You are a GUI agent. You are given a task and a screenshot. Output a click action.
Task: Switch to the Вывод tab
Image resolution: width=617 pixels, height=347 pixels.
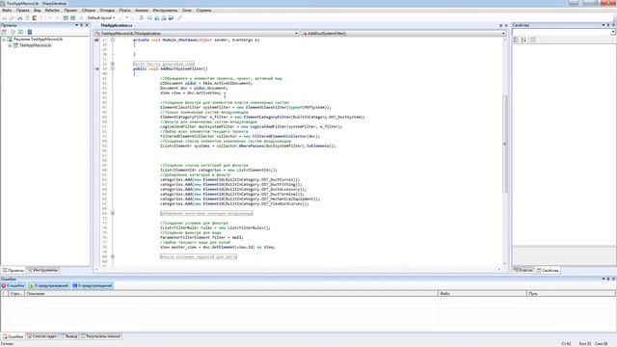[x=68, y=336]
